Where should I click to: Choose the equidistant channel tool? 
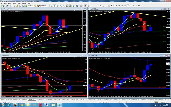point(100,6)
